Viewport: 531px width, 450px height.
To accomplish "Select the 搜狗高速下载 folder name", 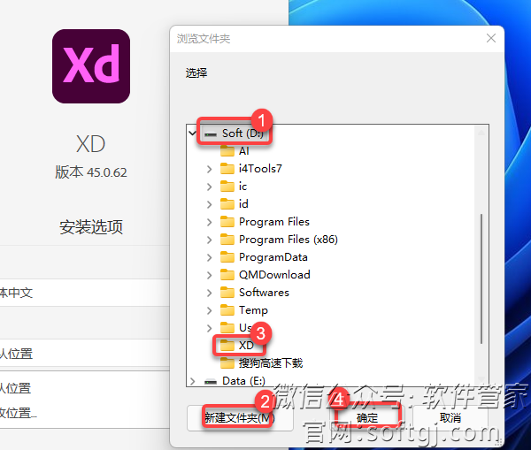I will click(271, 363).
